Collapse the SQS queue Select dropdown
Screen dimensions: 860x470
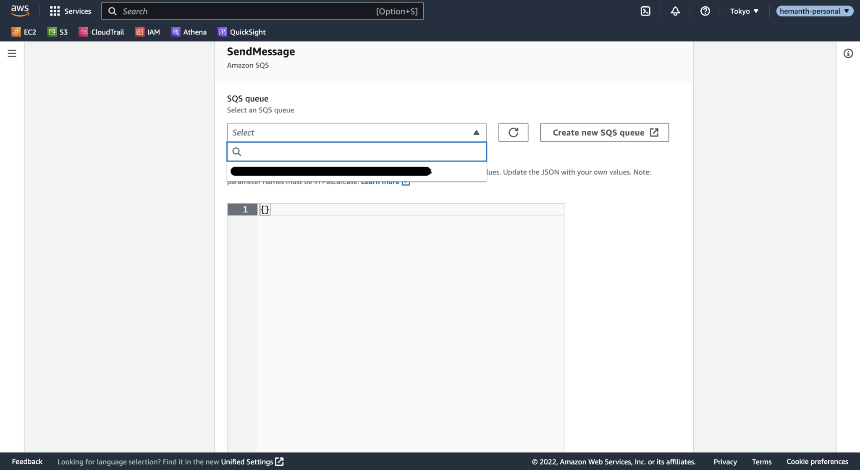pyautogui.click(x=476, y=132)
